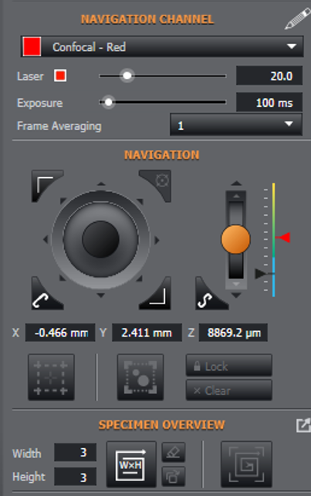Screen dimensions: 311x496
Task: Click the Clear button
Action: pos(229,390)
